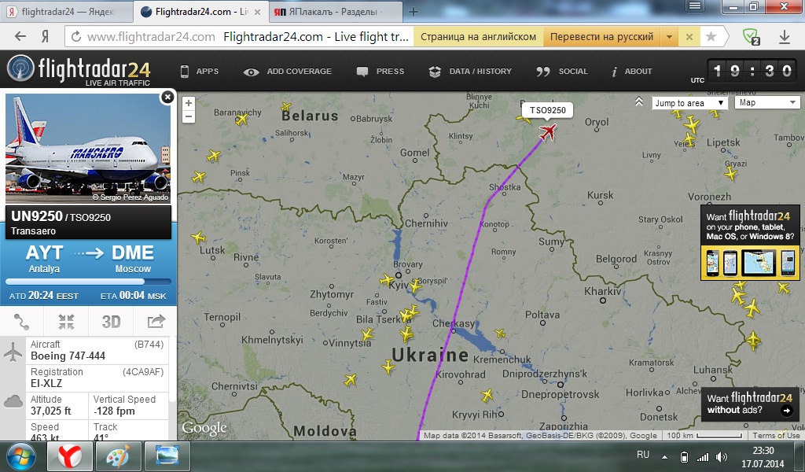Screen dimensions: 805x472
Task: Reload the page
Action: (76, 36)
